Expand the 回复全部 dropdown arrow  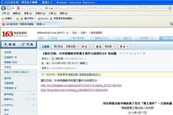click(x=78, y=46)
